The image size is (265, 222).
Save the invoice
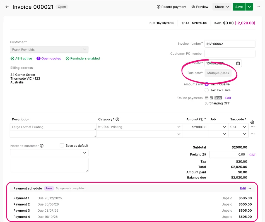(239, 7)
